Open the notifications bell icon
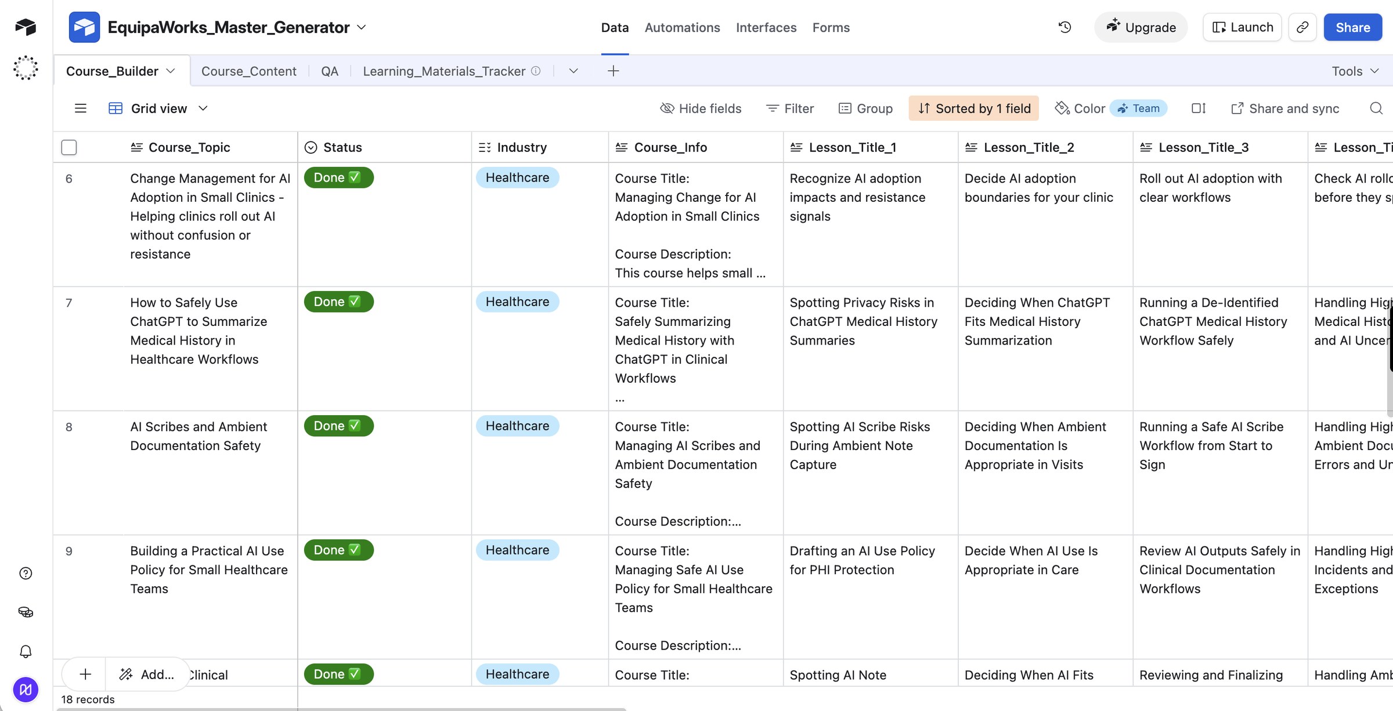Image resolution: width=1393 pixels, height=711 pixels. point(26,651)
